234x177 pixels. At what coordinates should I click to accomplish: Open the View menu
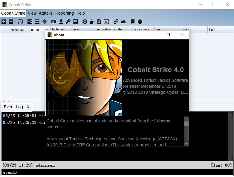32,13
